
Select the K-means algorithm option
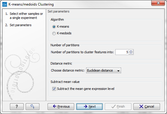(x=54, y=27)
